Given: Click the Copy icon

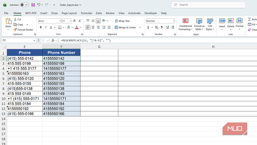Looking at the screenshot, I should coord(15,24).
